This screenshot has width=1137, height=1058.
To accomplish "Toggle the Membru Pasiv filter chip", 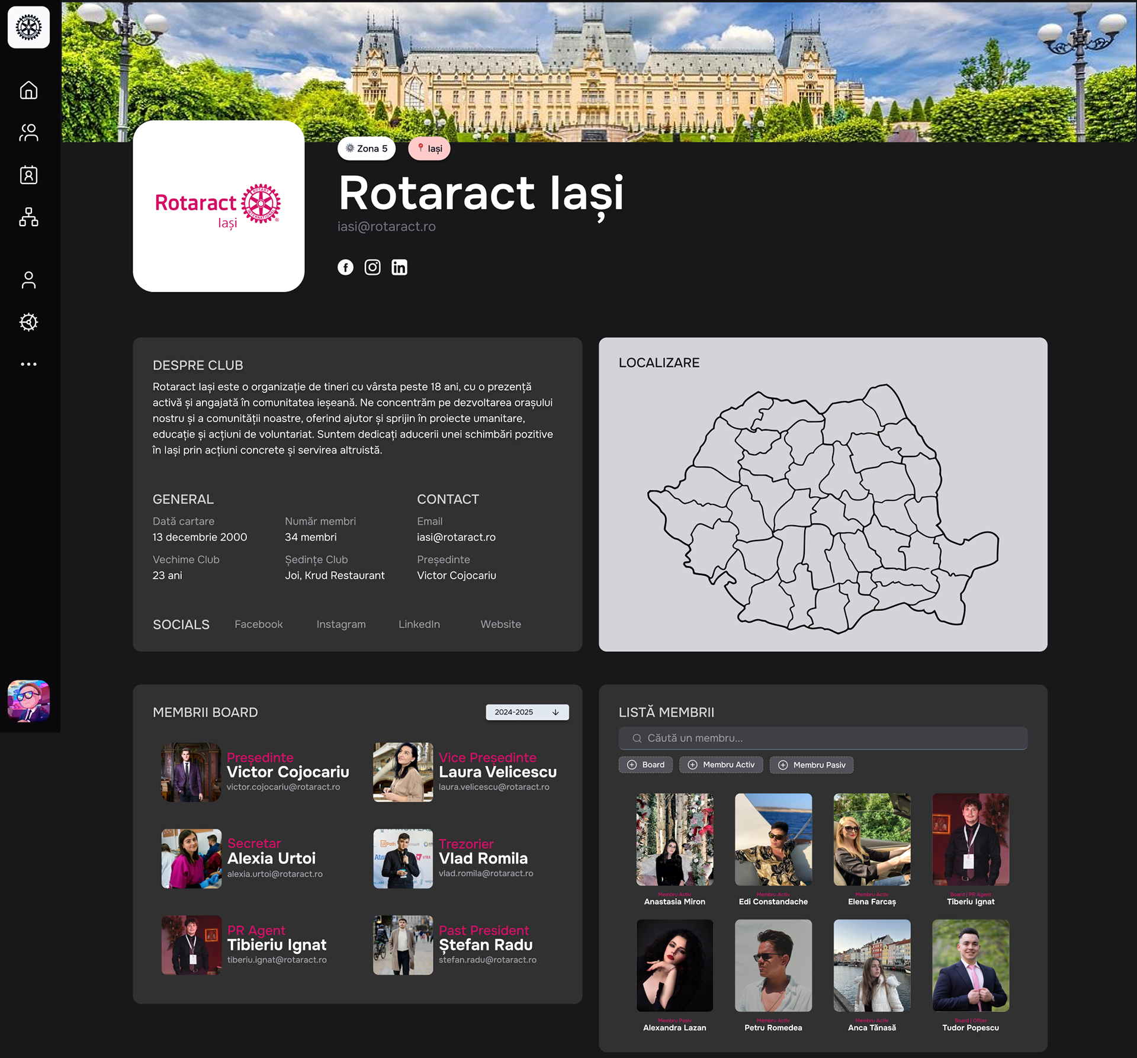I will pos(811,765).
